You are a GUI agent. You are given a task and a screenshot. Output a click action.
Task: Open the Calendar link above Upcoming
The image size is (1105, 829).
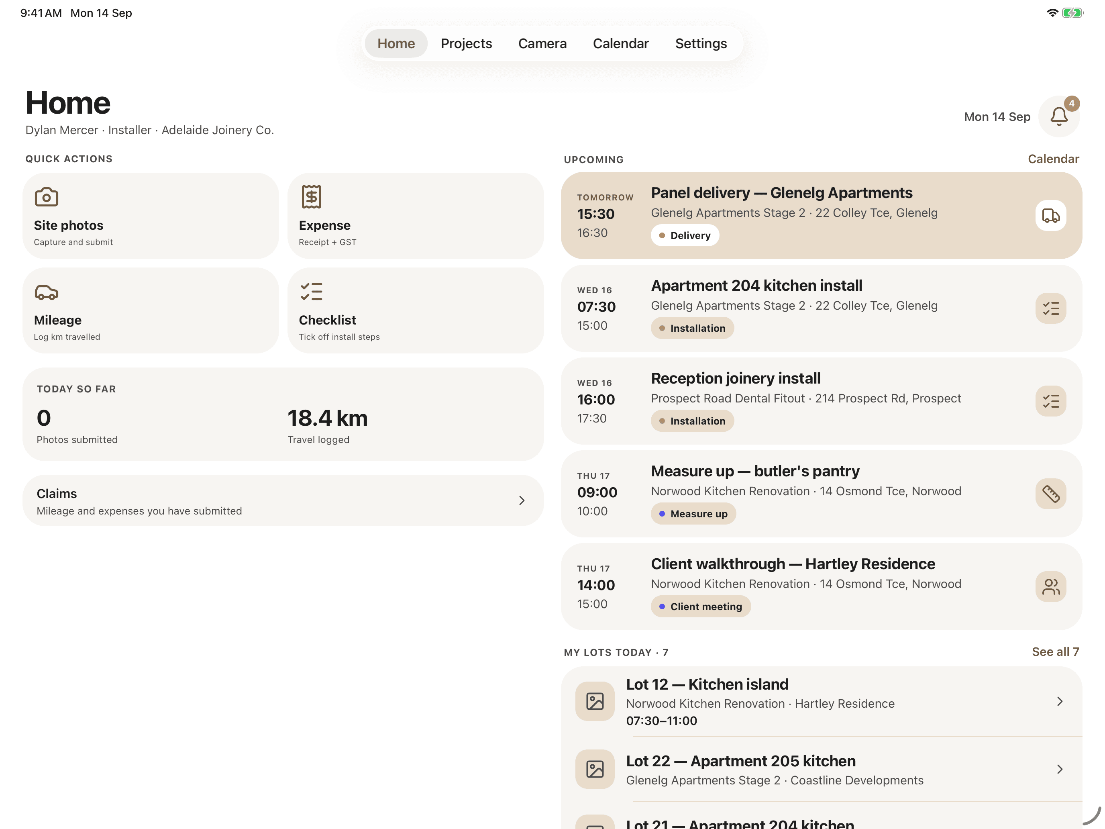(x=1053, y=159)
